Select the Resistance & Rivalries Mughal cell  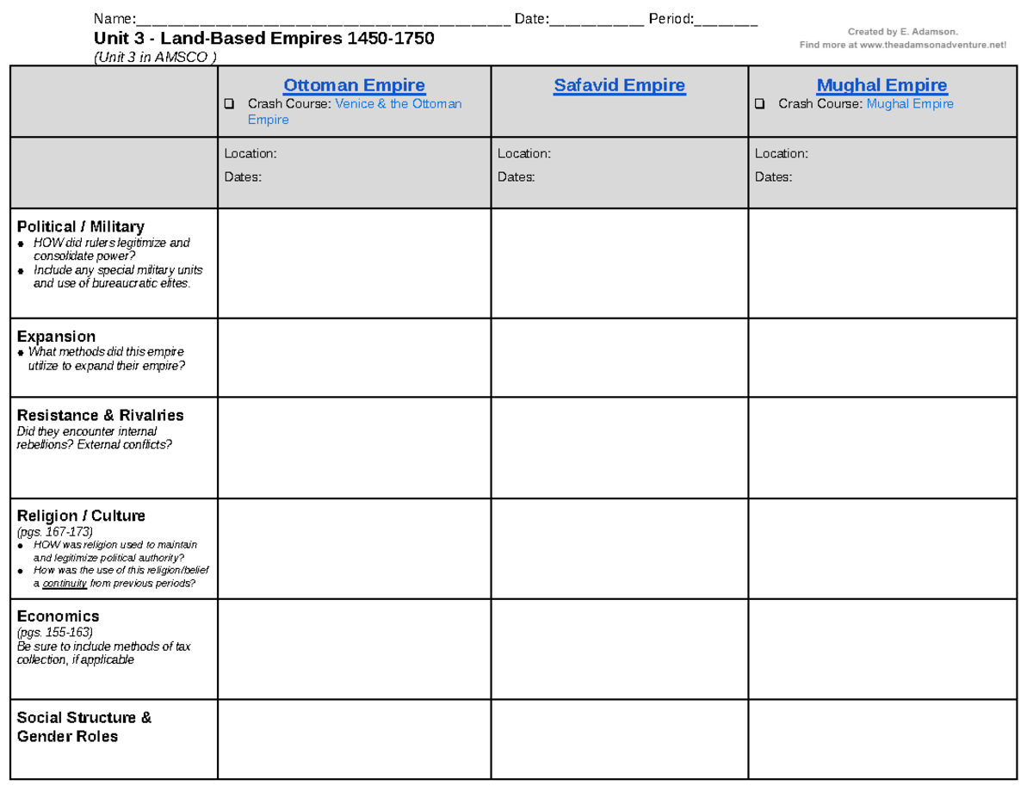(x=881, y=446)
